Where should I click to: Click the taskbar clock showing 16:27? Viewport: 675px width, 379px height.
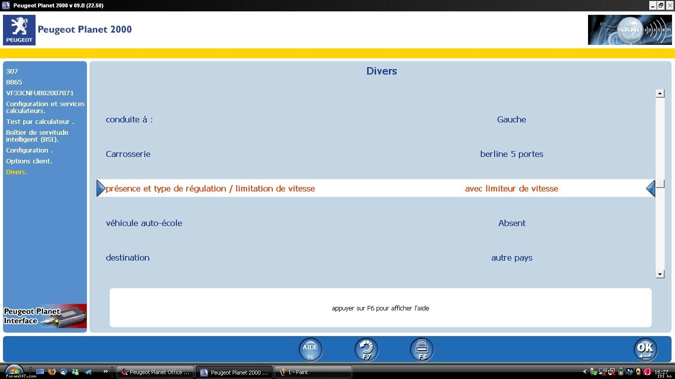pos(661,372)
